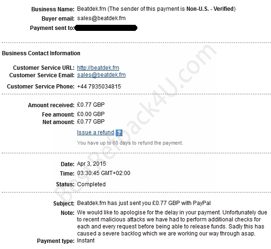This screenshot has width=271, height=249.
Task: Open the http://beatdek.fm customer service URL
Action: point(98,68)
